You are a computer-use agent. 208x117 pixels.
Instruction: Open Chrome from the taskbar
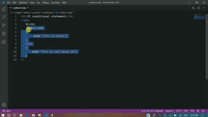click(x=52, y=115)
